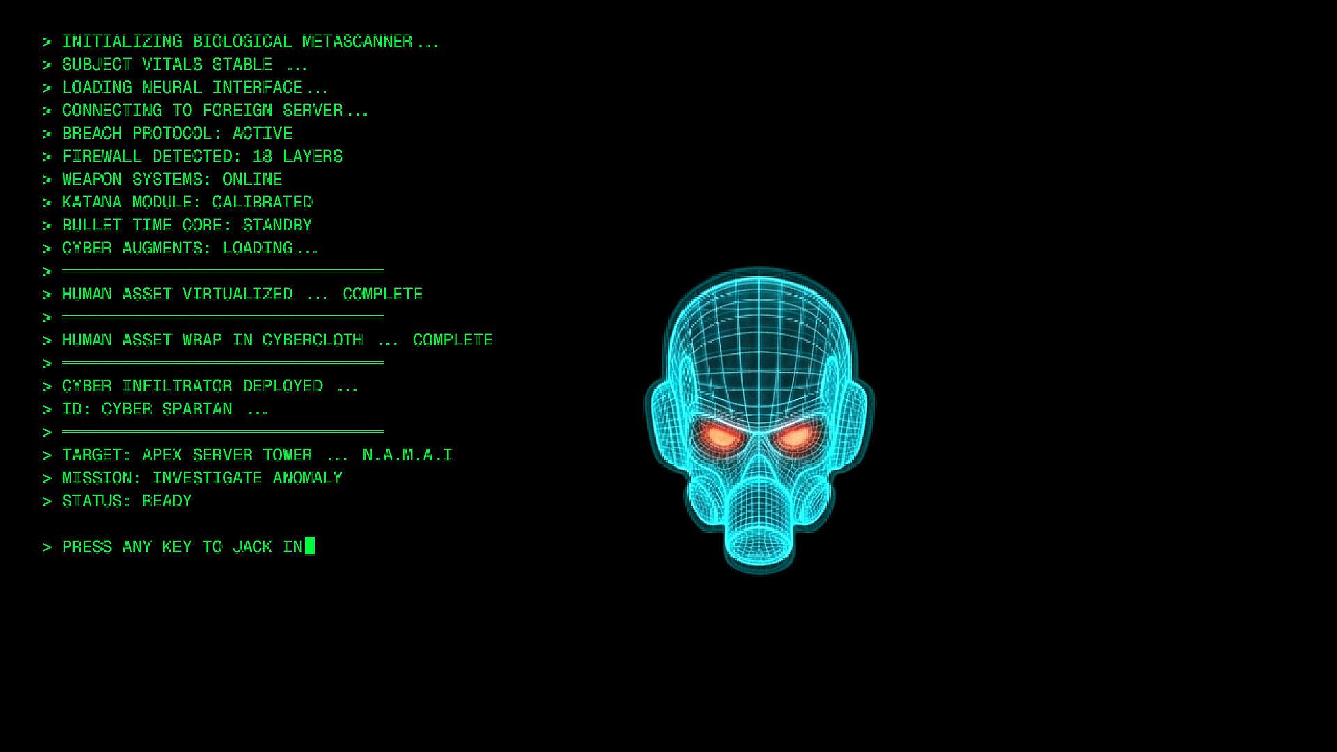This screenshot has height=752, width=1337.
Task: Click the "PRESS ANY KEY TO JACK IN" prompt
Action: click(182, 547)
